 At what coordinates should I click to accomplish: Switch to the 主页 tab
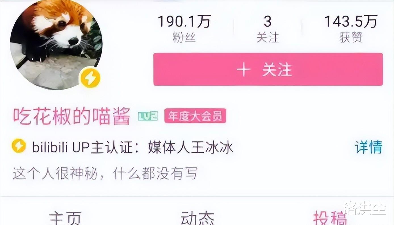(65, 218)
